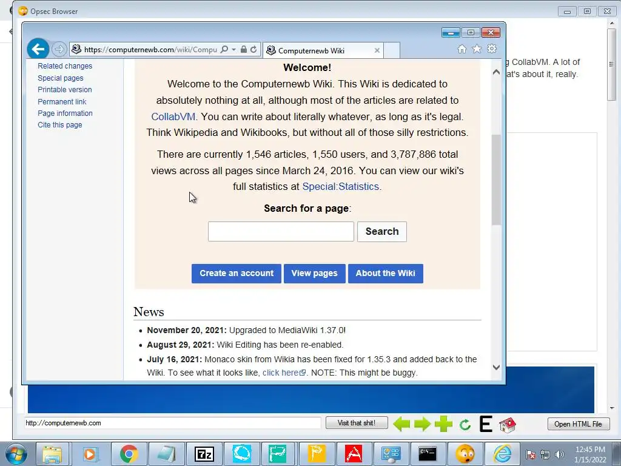Click the network tray icon
The image size is (621, 466).
point(545,455)
